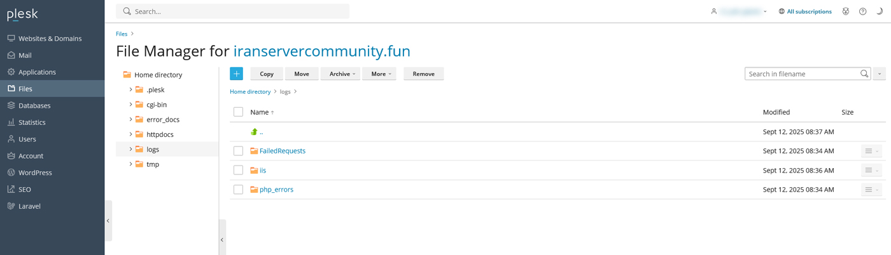891x255 pixels.
Task: Click the Plesk logo
Action: [x=23, y=14]
